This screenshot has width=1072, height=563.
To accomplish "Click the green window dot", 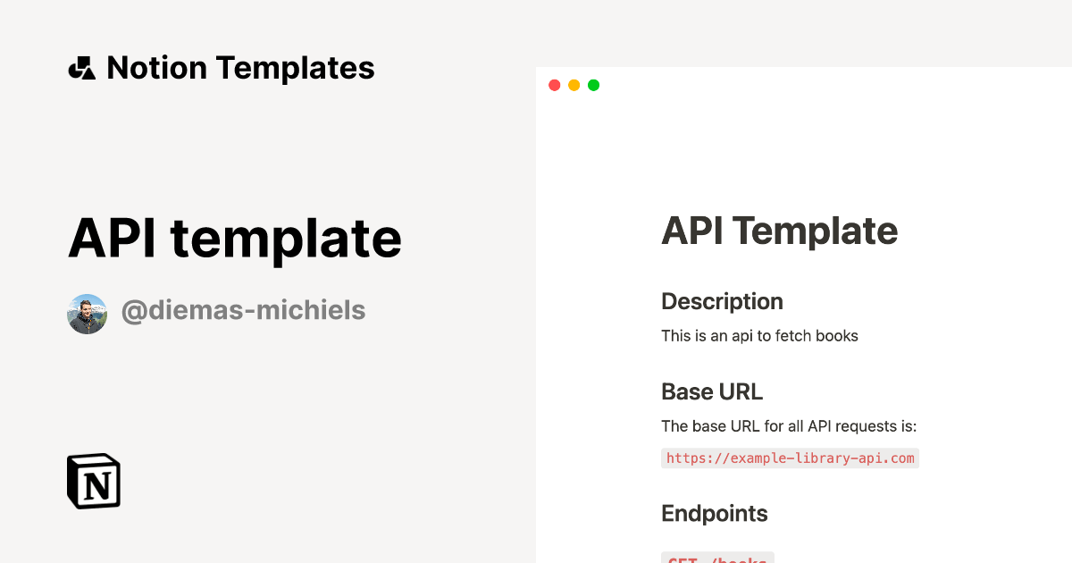I will point(593,85).
